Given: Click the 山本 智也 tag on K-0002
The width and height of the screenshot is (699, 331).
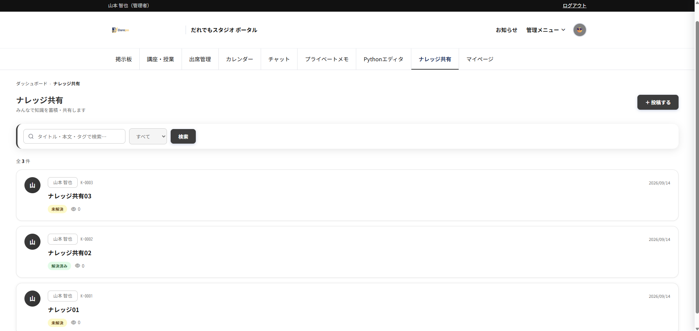Looking at the screenshot, I should click(63, 239).
